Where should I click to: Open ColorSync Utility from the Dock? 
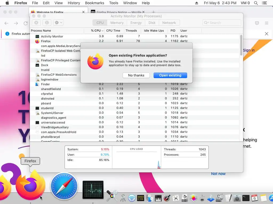112,196
